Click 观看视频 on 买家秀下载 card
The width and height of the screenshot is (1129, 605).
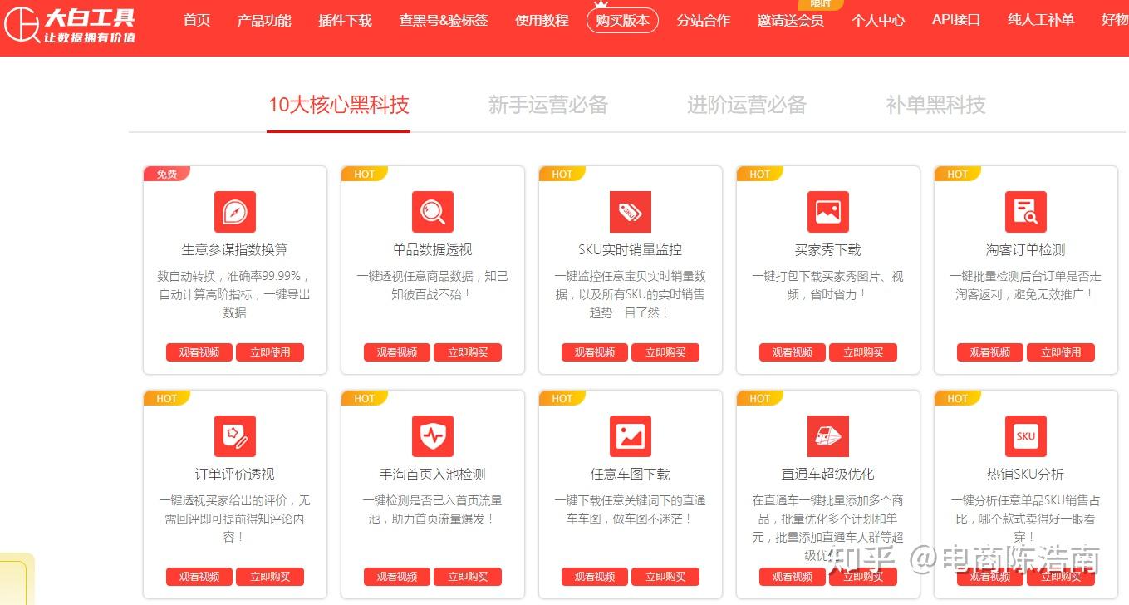(x=793, y=352)
